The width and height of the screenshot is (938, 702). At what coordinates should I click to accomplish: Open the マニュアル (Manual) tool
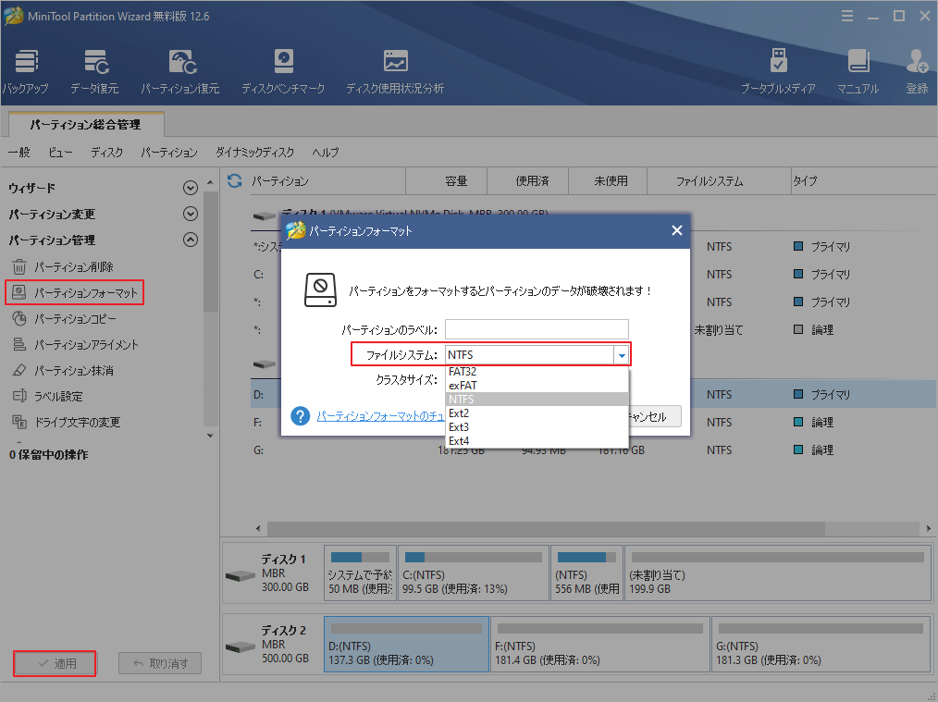(859, 69)
